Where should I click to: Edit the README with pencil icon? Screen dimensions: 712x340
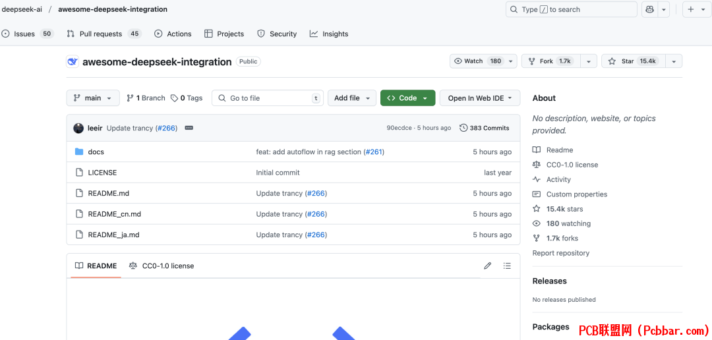pyautogui.click(x=488, y=266)
